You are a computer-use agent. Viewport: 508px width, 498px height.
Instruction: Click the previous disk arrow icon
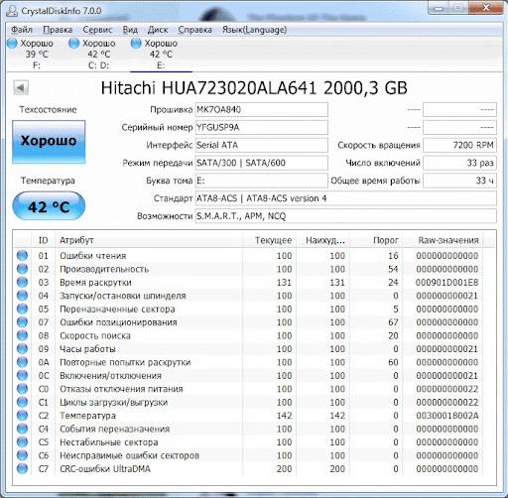21,88
